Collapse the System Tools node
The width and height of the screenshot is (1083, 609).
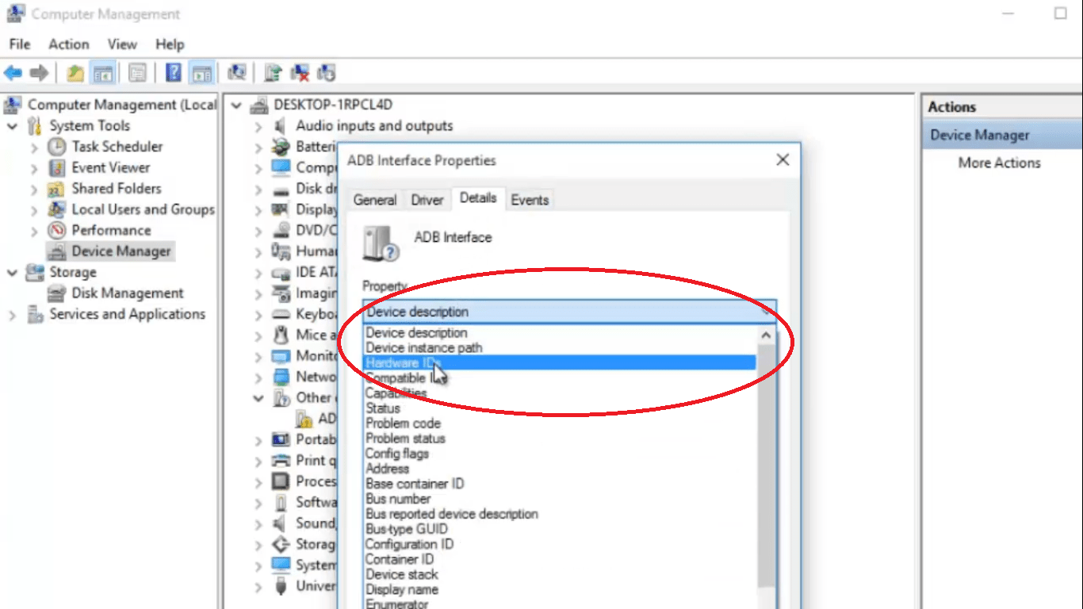[x=13, y=126]
